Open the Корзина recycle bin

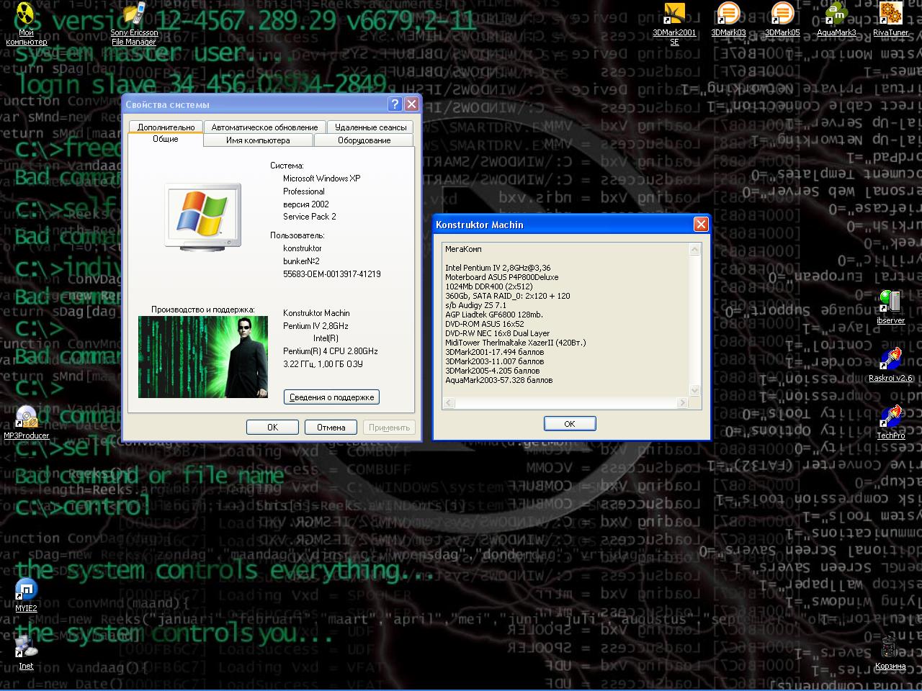(x=890, y=648)
